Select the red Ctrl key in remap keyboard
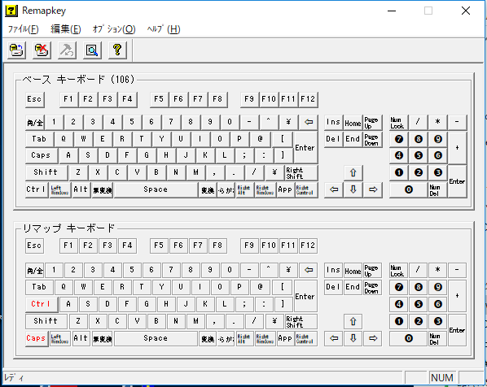The height and width of the screenshot is (387, 487). click(42, 305)
